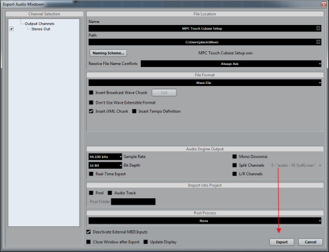This screenshot has width=329, height=252.
Task: Open the Split Channels naming dropdown
Action: tap(296, 165)
